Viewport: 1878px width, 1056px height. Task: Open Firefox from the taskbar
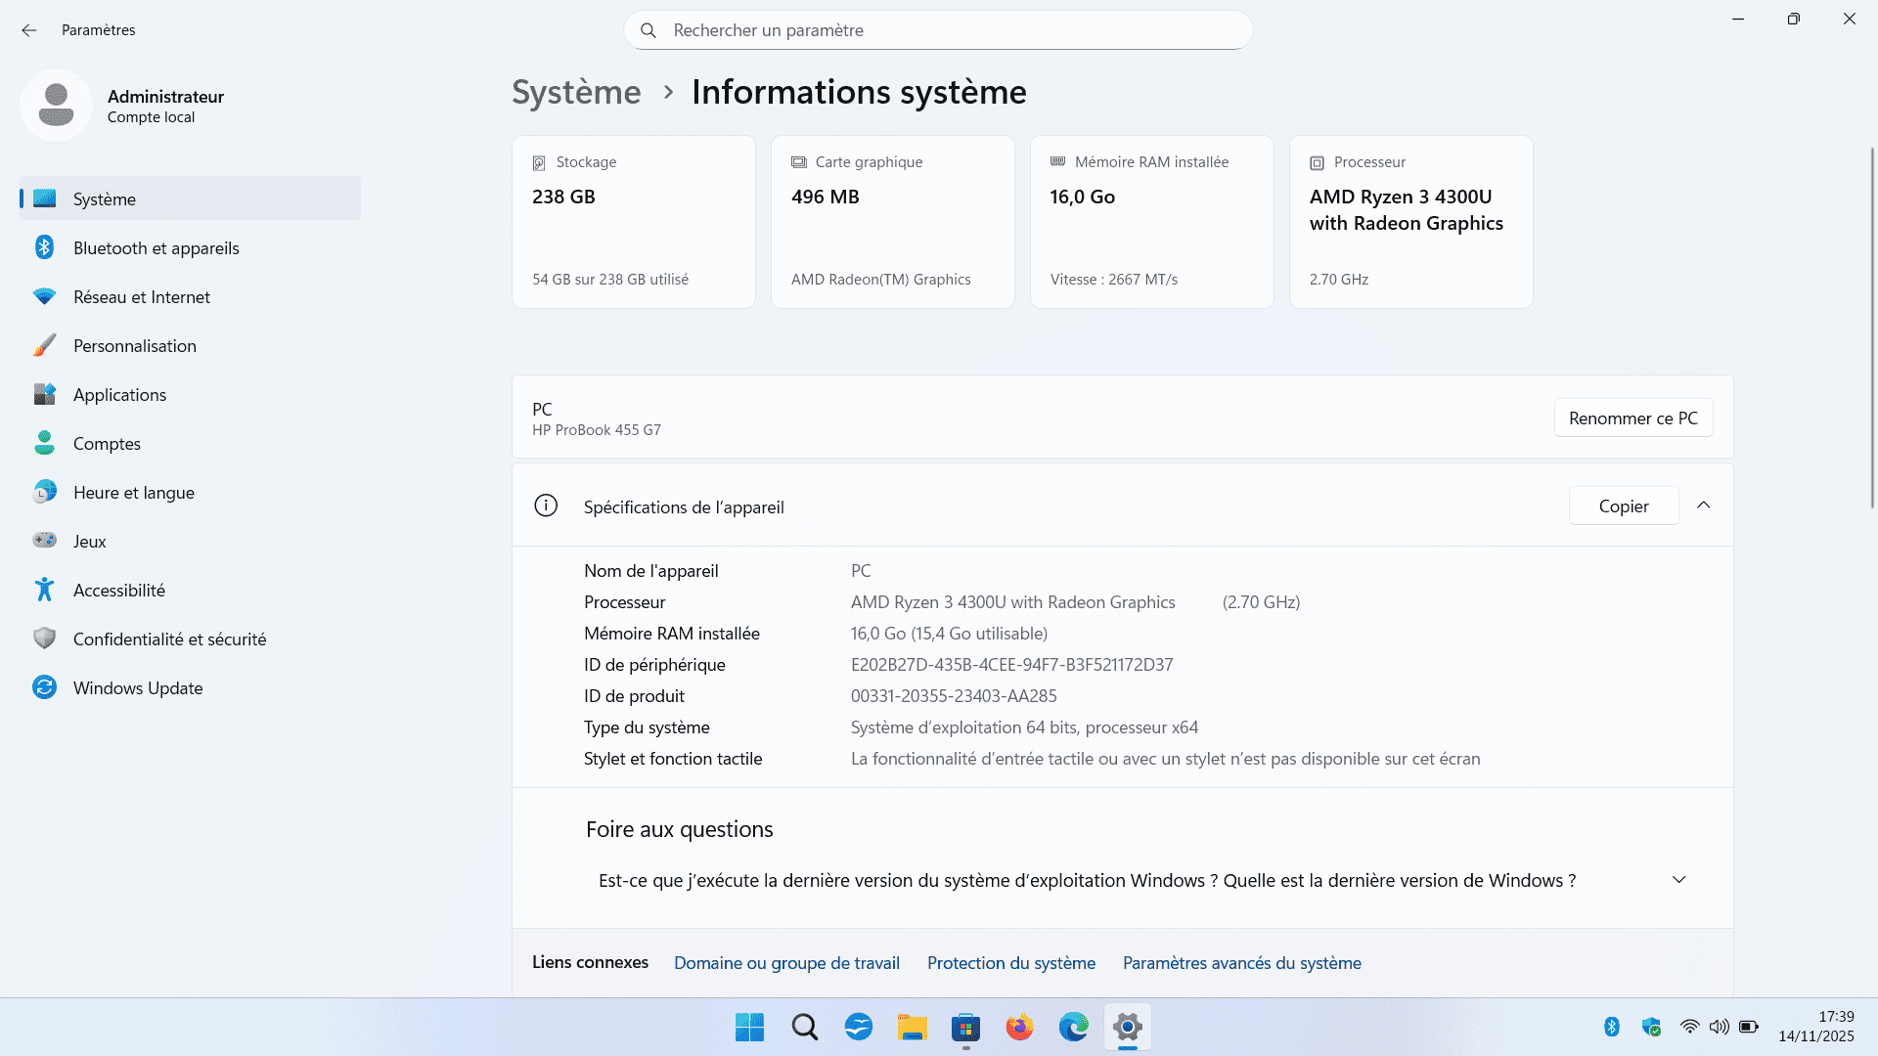1019,1028
